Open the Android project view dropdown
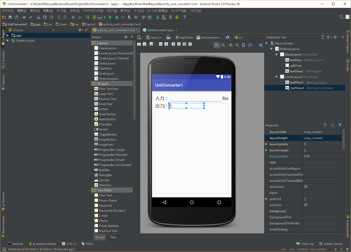Screen dimensions: 351x252 click(31, 30)
